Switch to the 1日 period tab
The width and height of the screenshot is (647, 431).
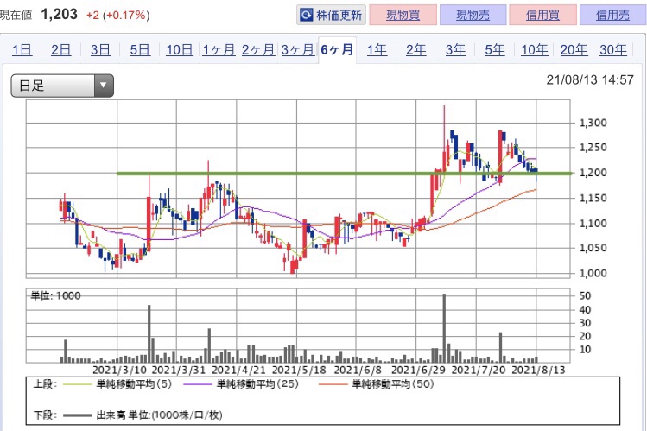coord(22,50)
